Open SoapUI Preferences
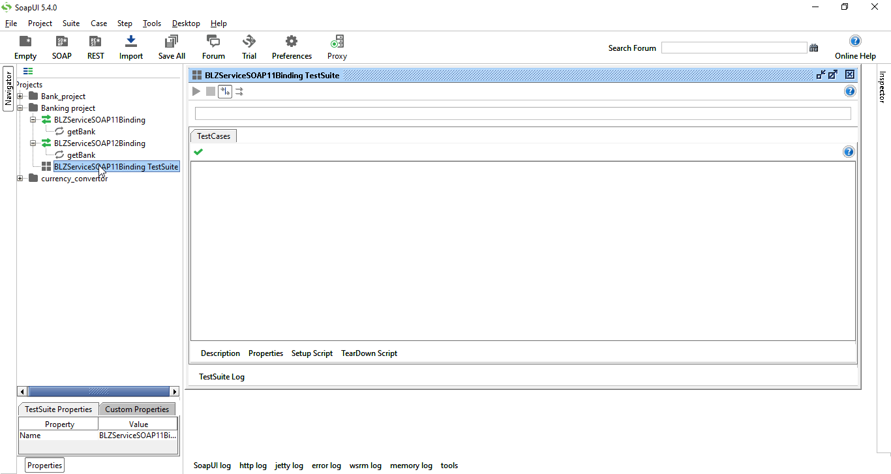Image resolution: width=891 pixels, height=474 pixels. coord(292,46)
